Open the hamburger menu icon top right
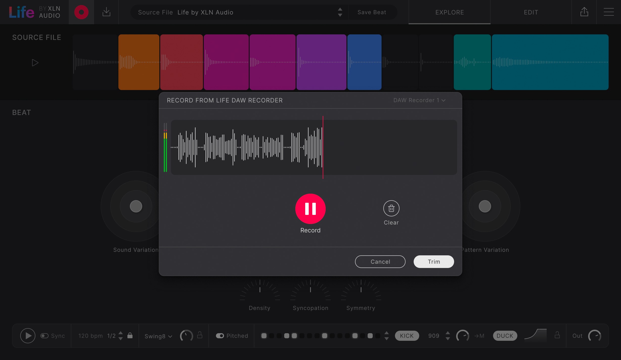This screenshot has height=360, width=621. point(609,12)
